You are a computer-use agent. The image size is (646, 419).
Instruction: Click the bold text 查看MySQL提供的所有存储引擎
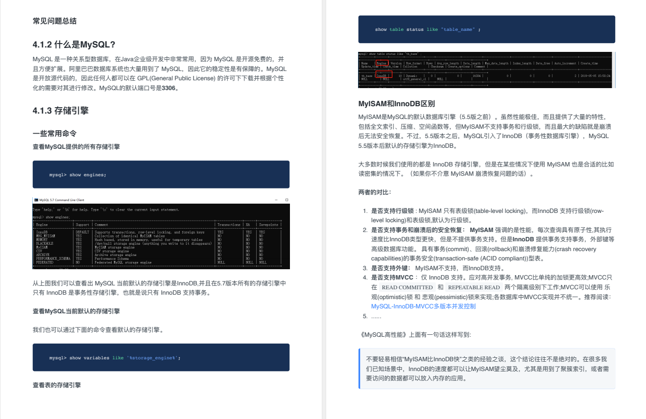(76, 146)
